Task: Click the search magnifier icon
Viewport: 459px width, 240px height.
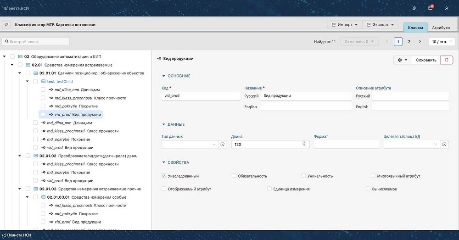Action: coord(7,42)
